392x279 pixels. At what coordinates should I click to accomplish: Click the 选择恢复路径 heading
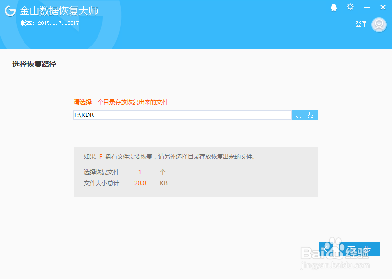coord(34,64)
